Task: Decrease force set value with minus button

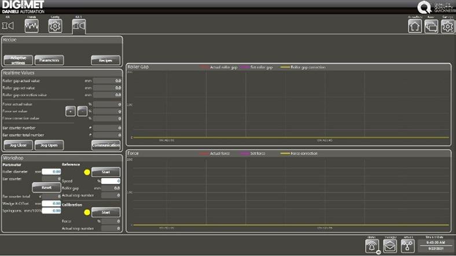Action: click(x=82, y=111)
